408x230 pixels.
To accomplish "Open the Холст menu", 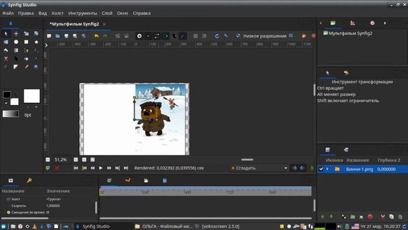I will click(x=57, y=13).
